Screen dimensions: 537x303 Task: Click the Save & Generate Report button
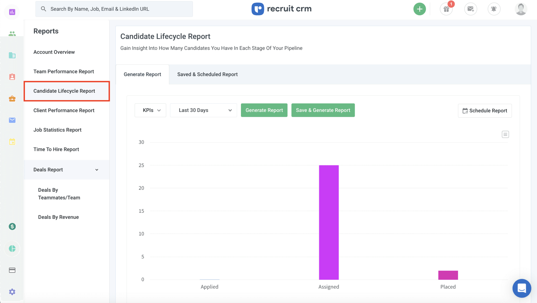323,110
